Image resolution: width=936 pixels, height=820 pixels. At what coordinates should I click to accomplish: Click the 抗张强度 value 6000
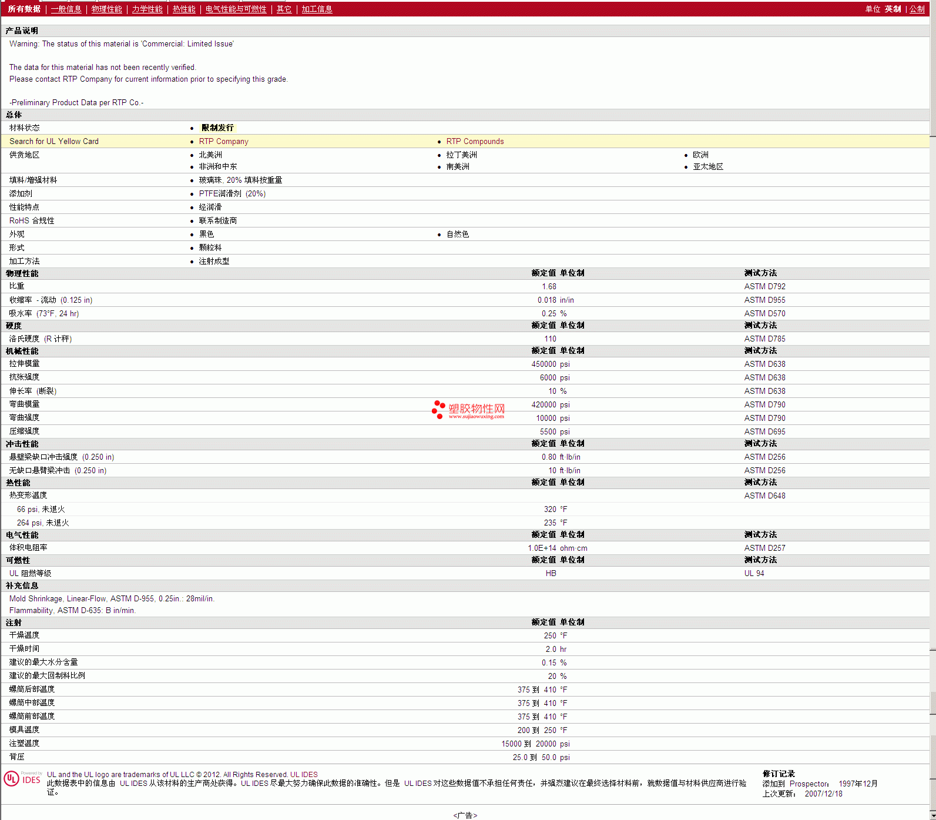[x=548, y=377]
